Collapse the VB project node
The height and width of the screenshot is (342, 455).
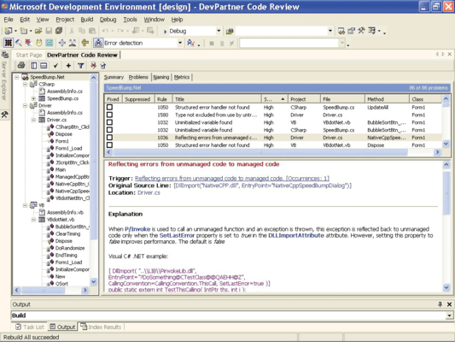point(25,205)
